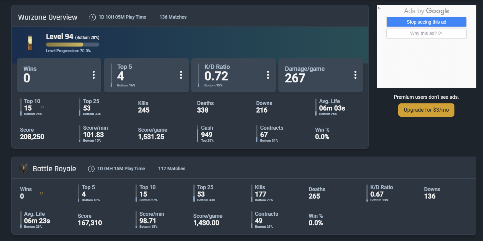Click the play time clock icon in Warzone Overview

click(92, 17)
